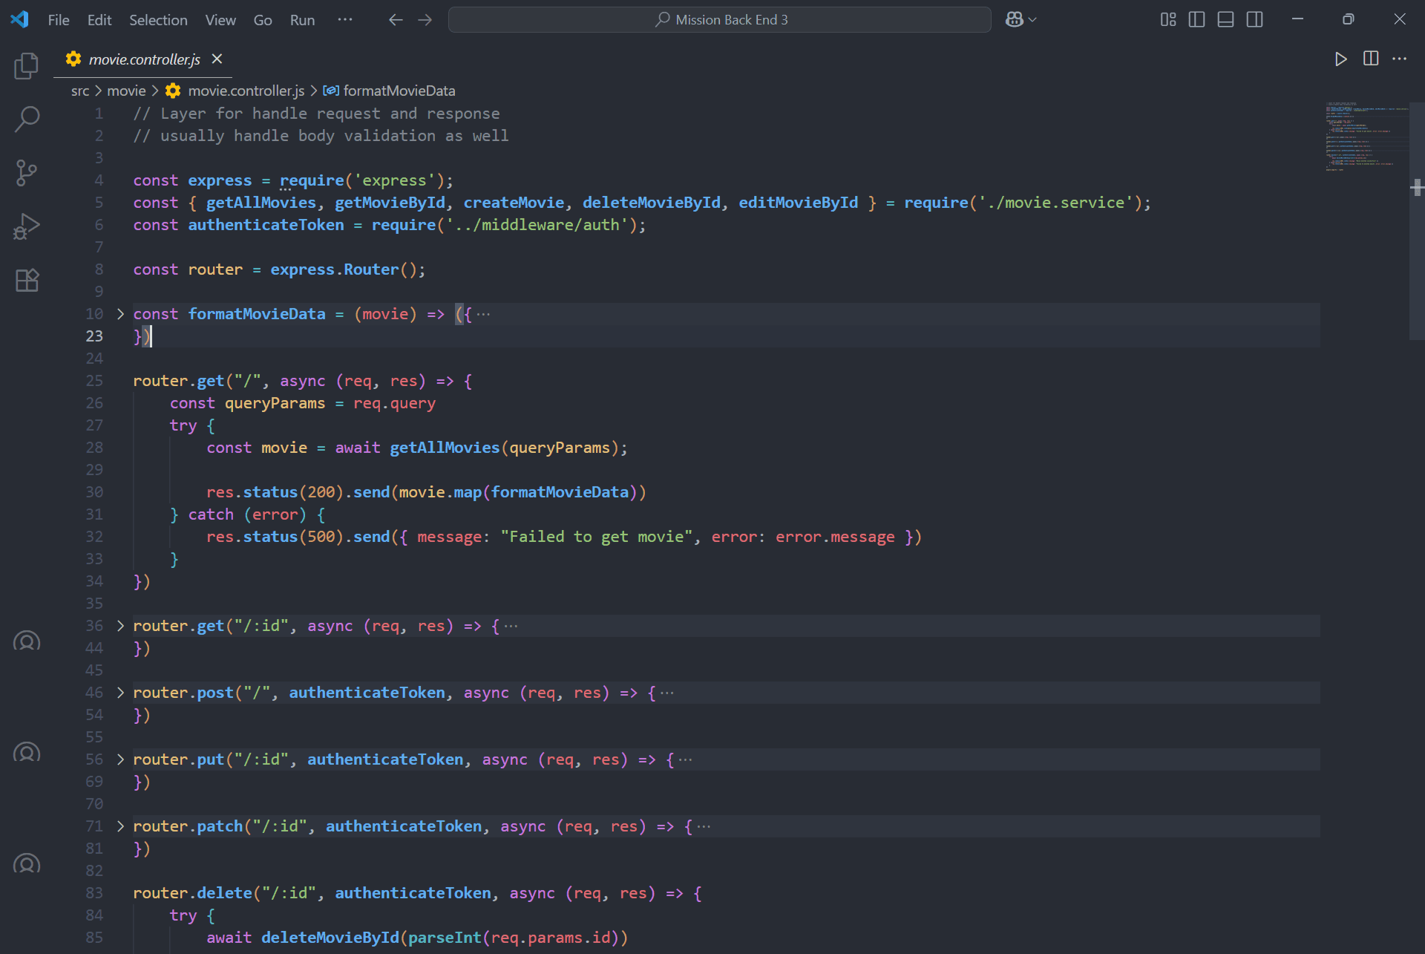Split the editor to the right
1425x954 pixels.
[x=1371, y=59]
